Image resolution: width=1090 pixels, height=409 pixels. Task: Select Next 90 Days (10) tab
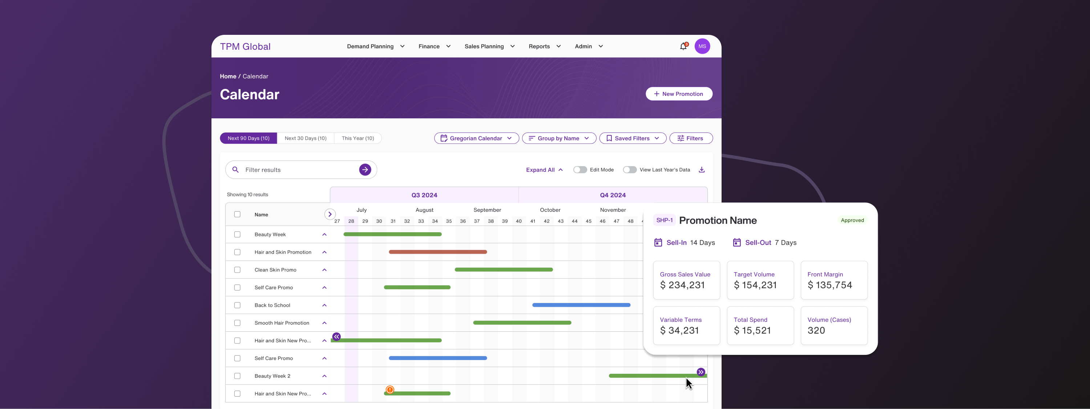point(249,138)
